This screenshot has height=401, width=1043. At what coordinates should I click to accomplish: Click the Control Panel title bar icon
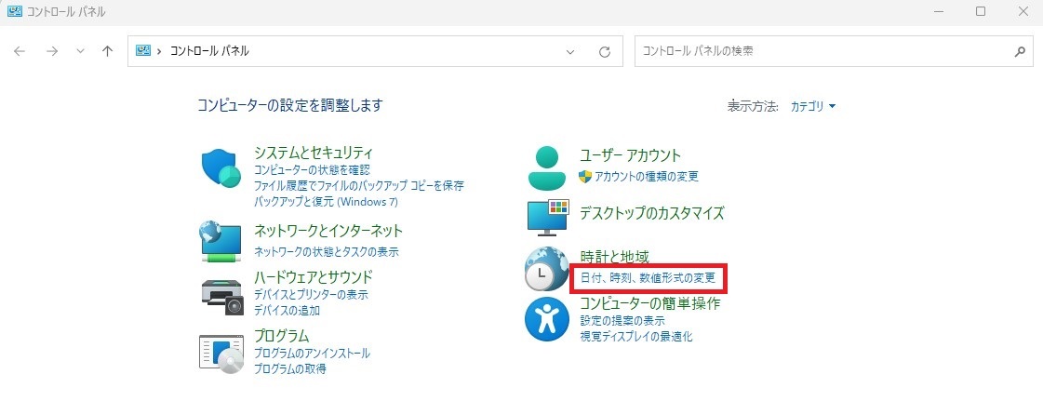point(14,11)
